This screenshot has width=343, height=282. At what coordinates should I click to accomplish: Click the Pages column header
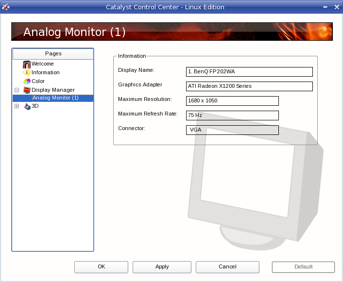(53, 54)
